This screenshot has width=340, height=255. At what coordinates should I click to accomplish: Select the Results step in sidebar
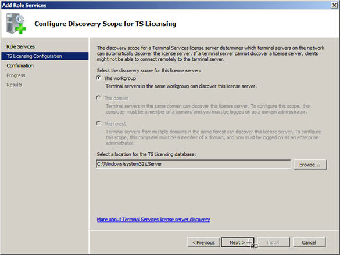click(15, 85)
